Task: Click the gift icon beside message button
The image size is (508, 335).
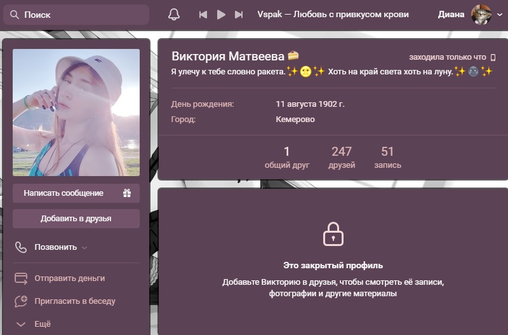Action: click(127, 193)
